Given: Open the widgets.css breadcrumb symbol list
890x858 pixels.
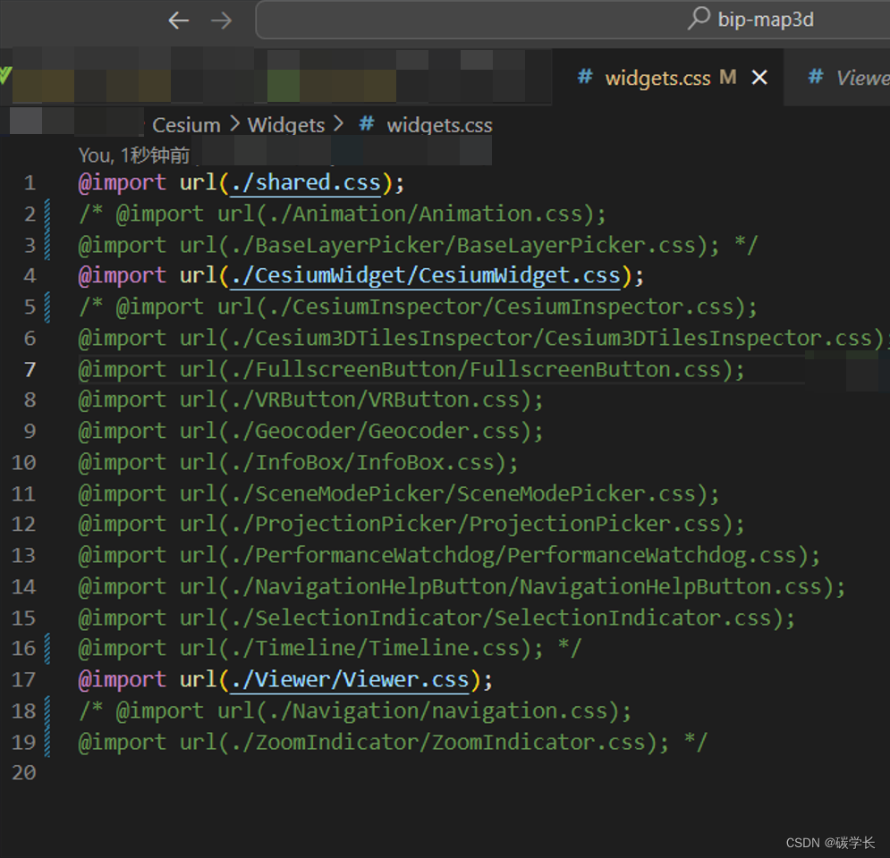Looking at the screenshot, I should click(x=439, y=125).
